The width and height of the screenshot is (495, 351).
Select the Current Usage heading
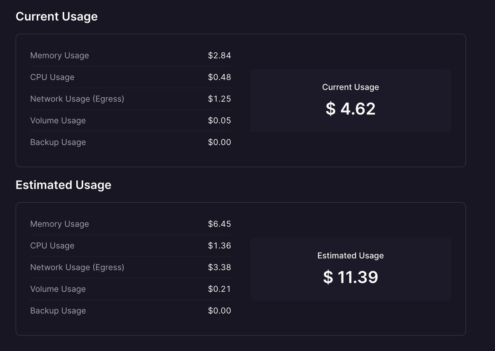point(57,16)
